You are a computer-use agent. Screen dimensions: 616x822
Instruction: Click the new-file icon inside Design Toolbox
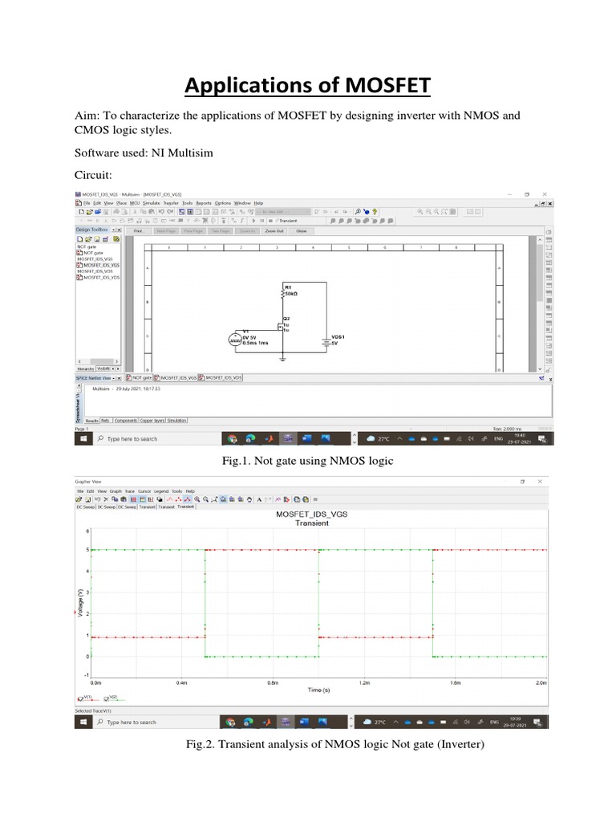tap(80, 239)
